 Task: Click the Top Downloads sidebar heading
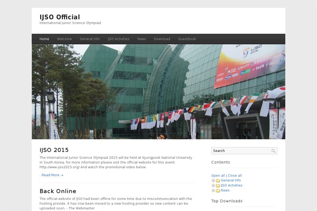point(227,201)
